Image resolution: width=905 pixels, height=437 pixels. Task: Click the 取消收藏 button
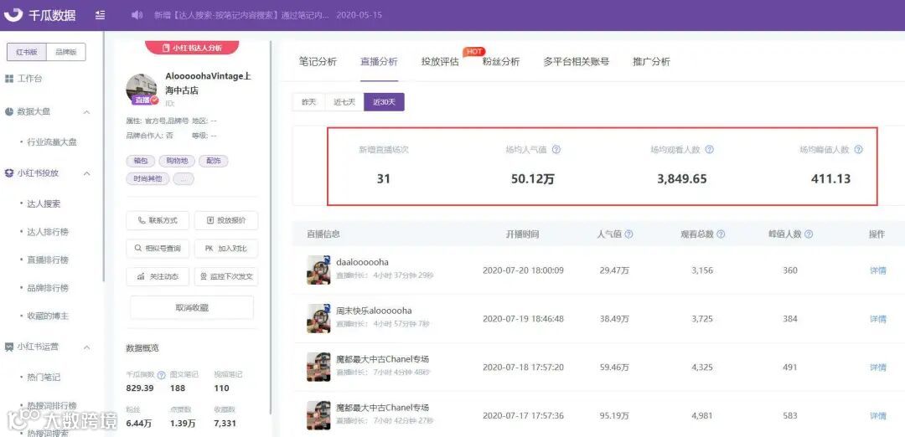click(x=192, y=308)
